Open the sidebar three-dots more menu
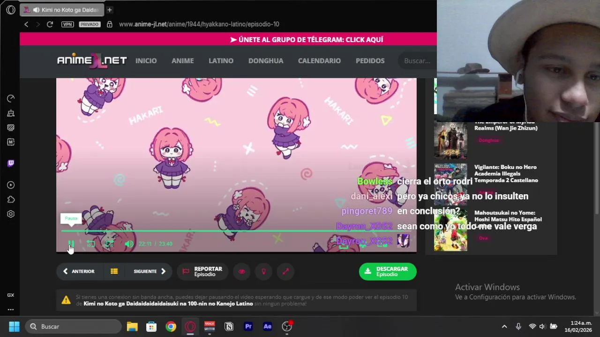The width and height of the screenshot is (600, 337). pyautogui.click(x=11, y=309)
